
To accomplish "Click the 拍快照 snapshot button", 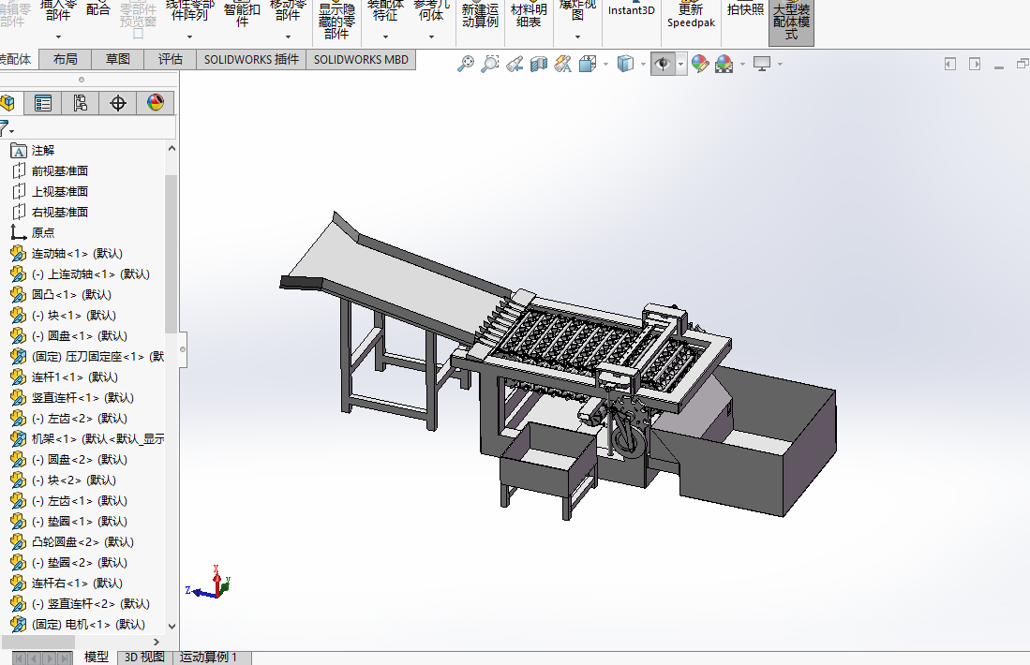I will [x=745, y=10].
